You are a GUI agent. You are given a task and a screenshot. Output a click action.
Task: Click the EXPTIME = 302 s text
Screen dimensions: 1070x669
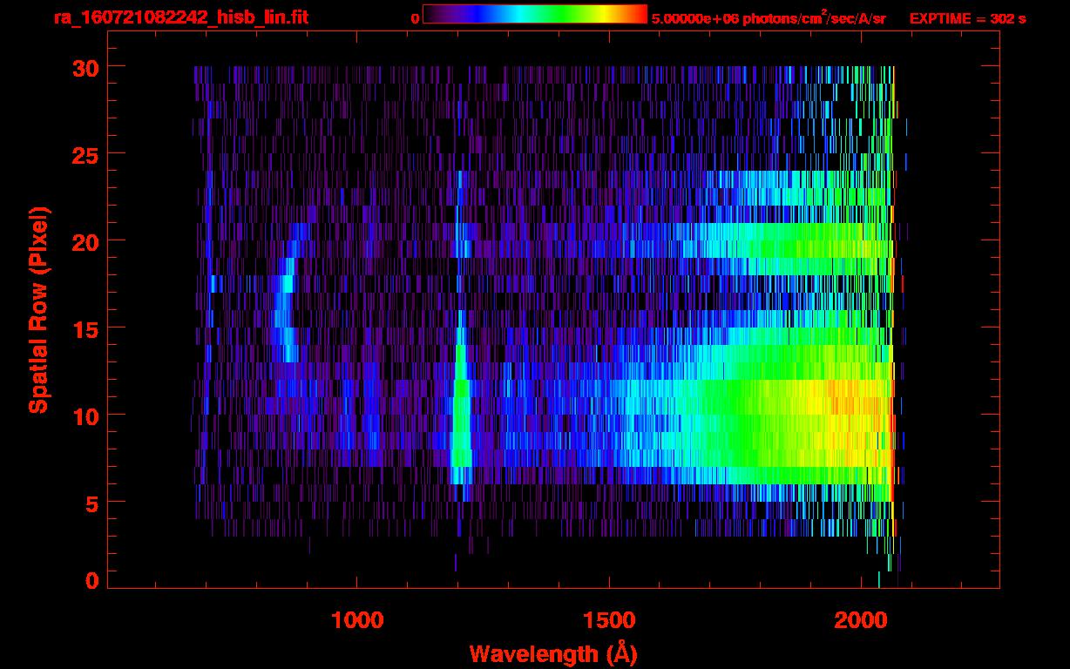(x=967, y=18)
